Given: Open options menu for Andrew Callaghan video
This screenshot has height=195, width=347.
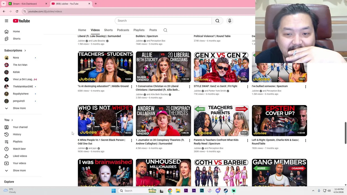Looking at the screenshot, I should (x=189, y=141).
